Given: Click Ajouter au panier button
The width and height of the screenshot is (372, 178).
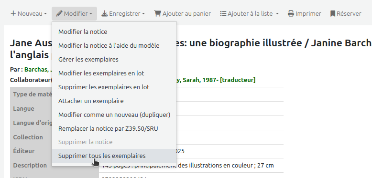Looking at the screenshot, I should pos(182,13).
